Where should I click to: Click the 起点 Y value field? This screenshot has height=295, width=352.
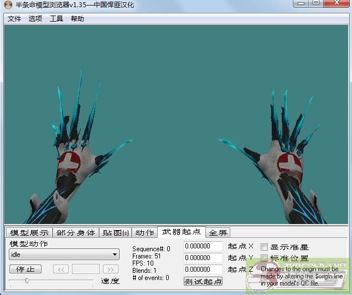203,258
